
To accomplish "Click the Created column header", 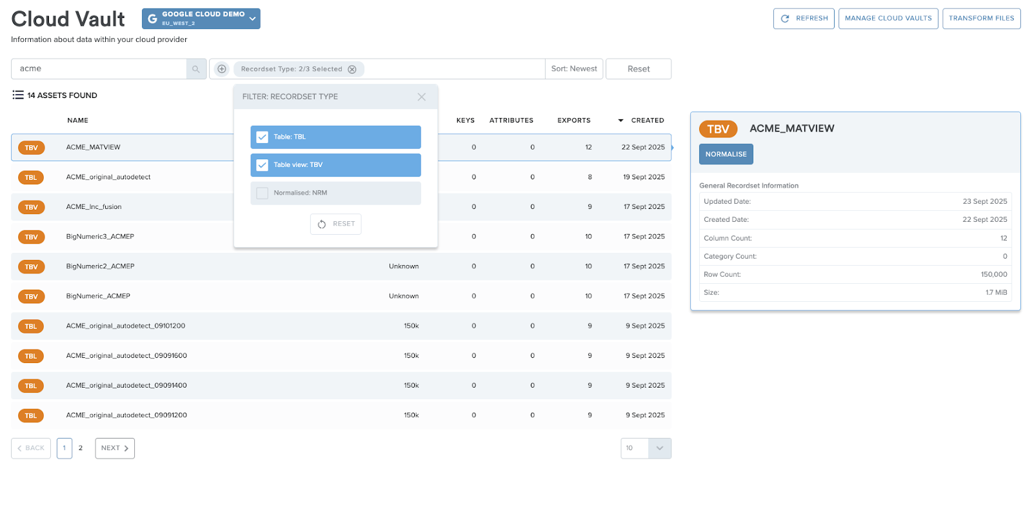I will click(x=648, y=121).
